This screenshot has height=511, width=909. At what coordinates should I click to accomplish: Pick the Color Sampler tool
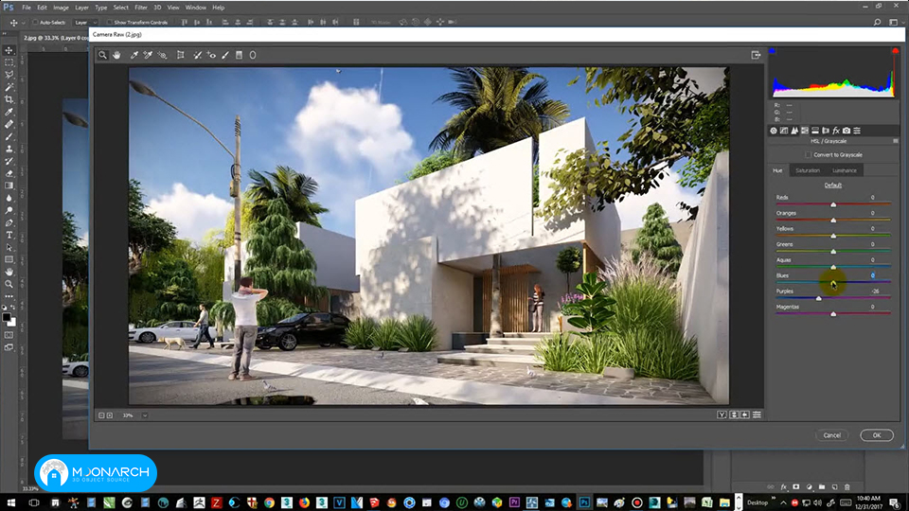pos(148,55)
